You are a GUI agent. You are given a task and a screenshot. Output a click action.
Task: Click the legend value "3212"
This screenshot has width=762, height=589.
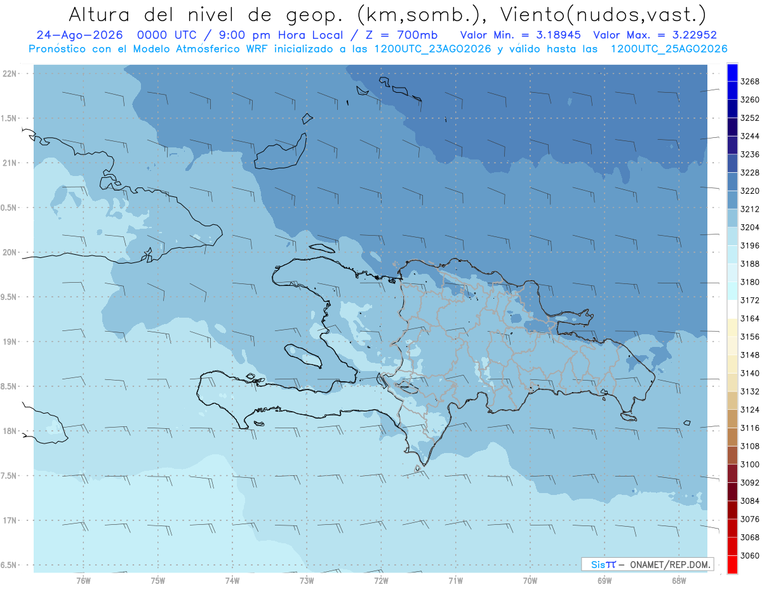[750, 209]
